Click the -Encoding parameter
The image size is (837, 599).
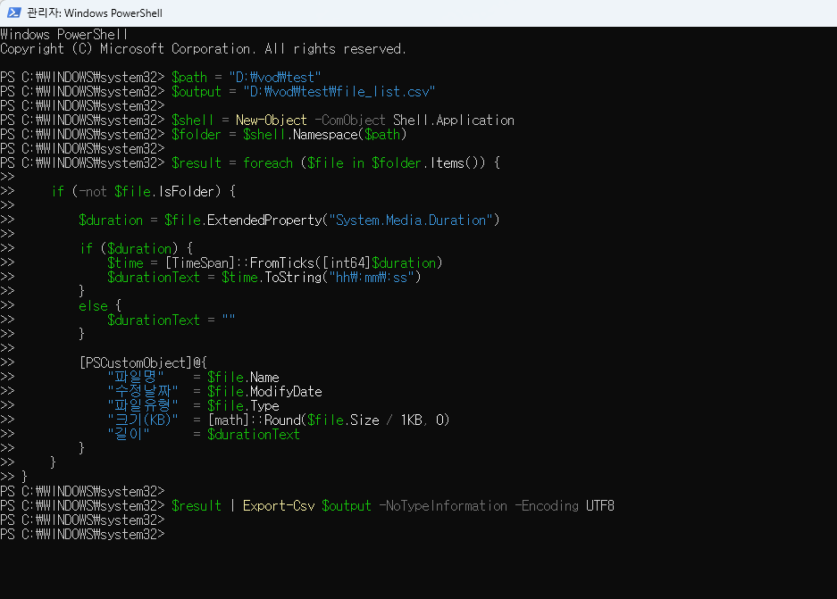547,506
